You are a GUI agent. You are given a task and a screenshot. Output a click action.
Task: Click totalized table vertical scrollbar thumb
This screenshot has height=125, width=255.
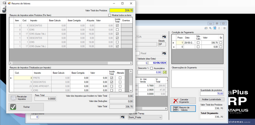131,79
